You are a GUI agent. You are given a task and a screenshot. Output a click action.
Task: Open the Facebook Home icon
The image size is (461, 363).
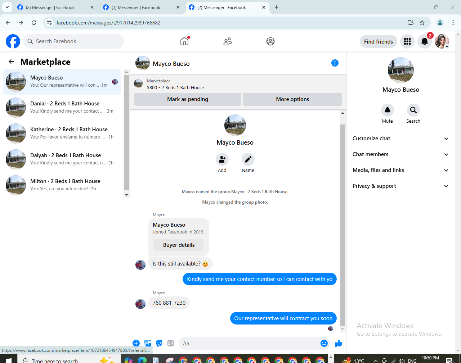[x=184, y=41]
